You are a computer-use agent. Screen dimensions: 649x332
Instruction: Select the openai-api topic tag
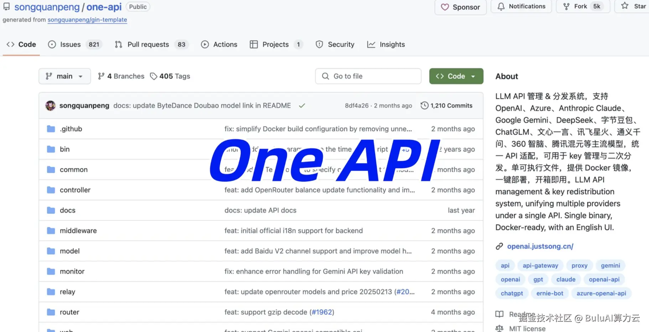click(604, 279)
